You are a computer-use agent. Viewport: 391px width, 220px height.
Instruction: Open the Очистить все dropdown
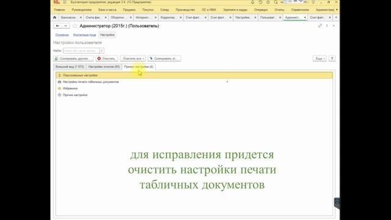pyautogui.click(x=133, y=59)
